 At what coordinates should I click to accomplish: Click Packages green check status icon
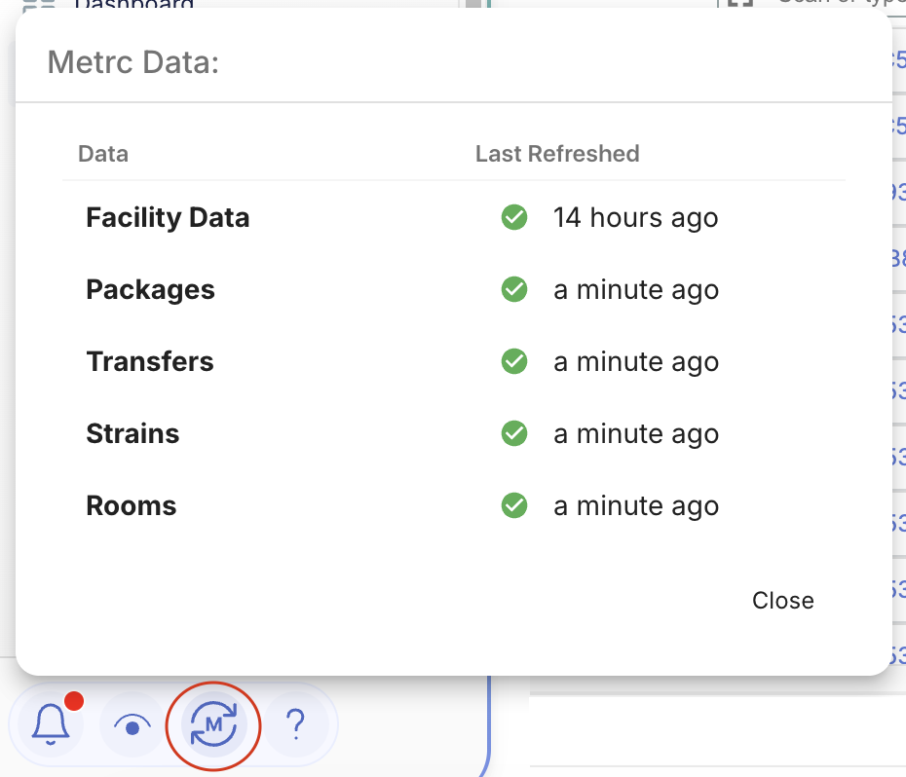coord(514,289)
